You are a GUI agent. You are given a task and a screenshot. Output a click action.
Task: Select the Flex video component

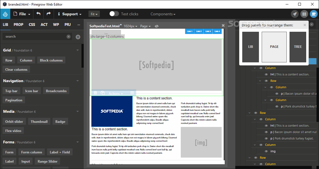tap(13, 131)
